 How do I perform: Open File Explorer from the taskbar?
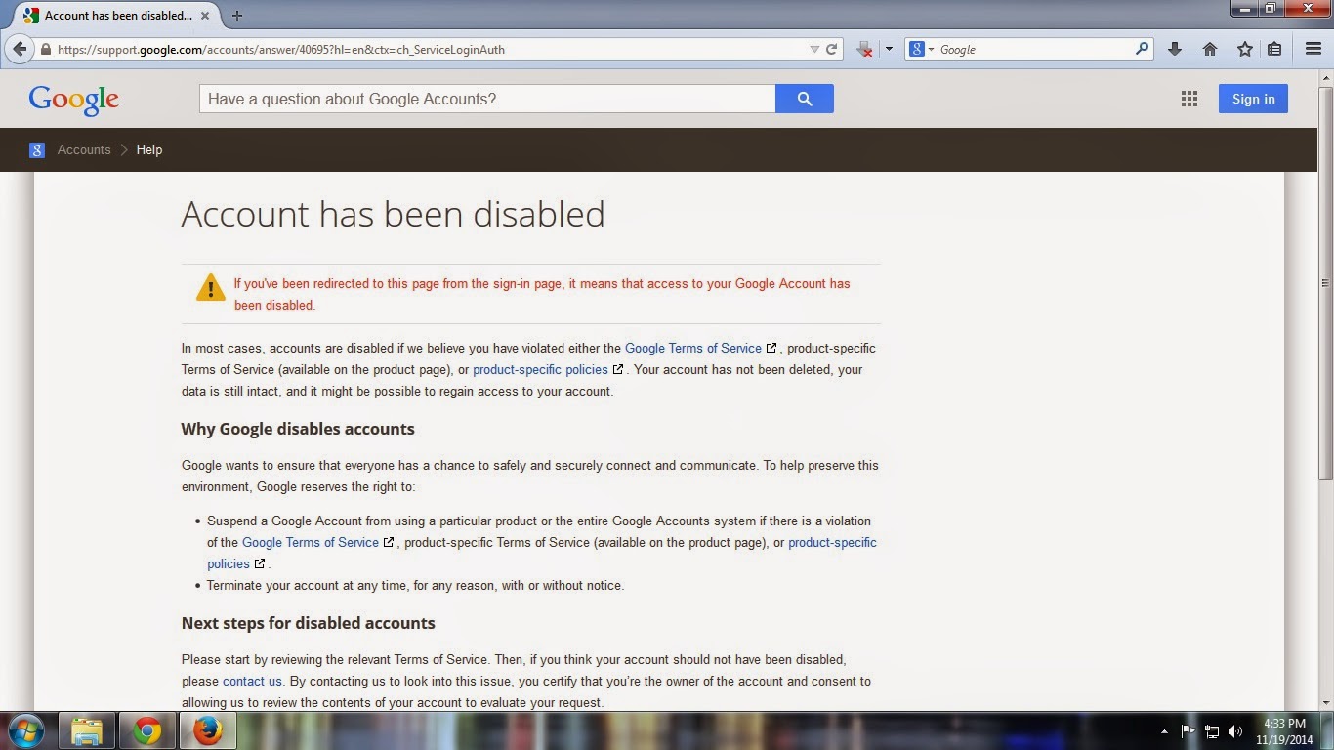point(87,730)
